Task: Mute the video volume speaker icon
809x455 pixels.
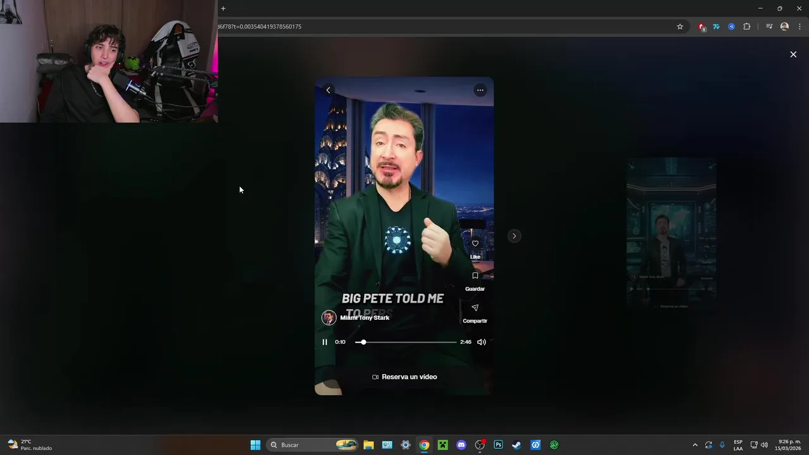Action: 482,342
